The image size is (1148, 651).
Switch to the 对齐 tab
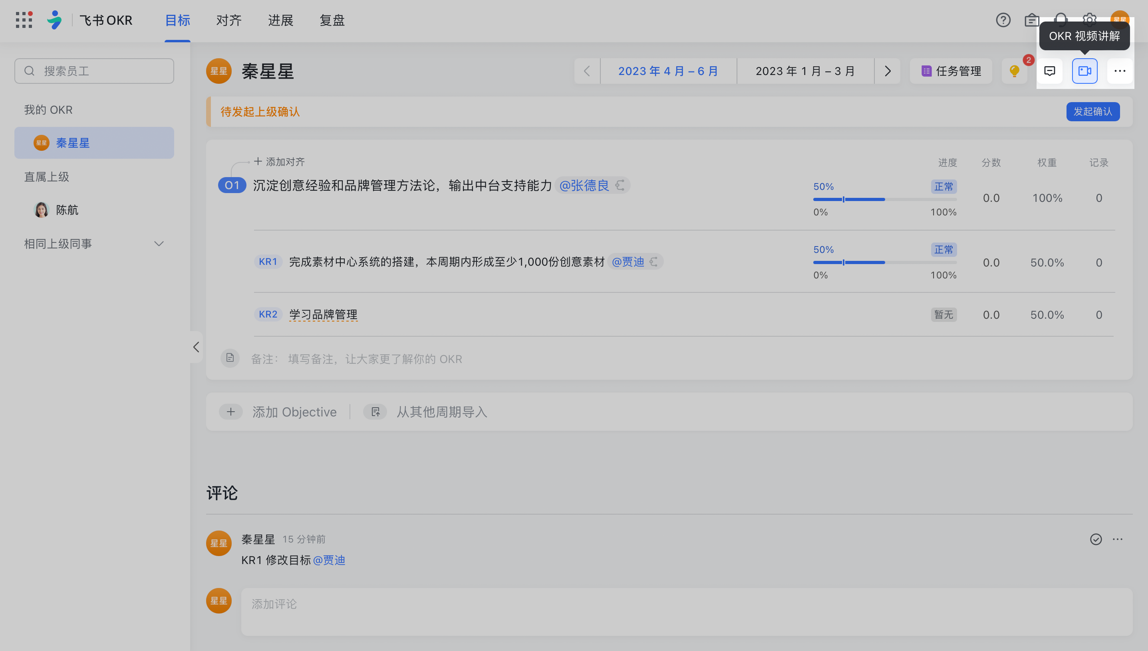tap(229, 20)
